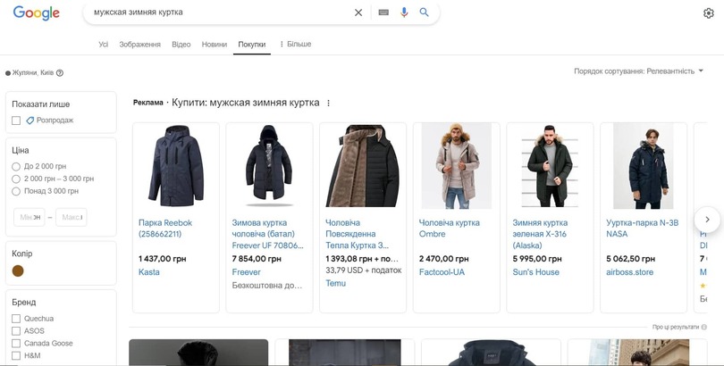
Task: Select price range До 2 000 грн
Action: (16, 166)
